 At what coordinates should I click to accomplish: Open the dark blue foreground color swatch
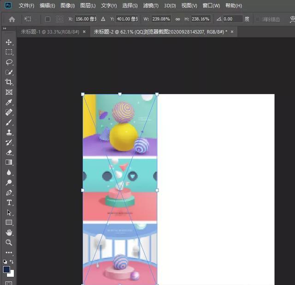coord(6,269)
